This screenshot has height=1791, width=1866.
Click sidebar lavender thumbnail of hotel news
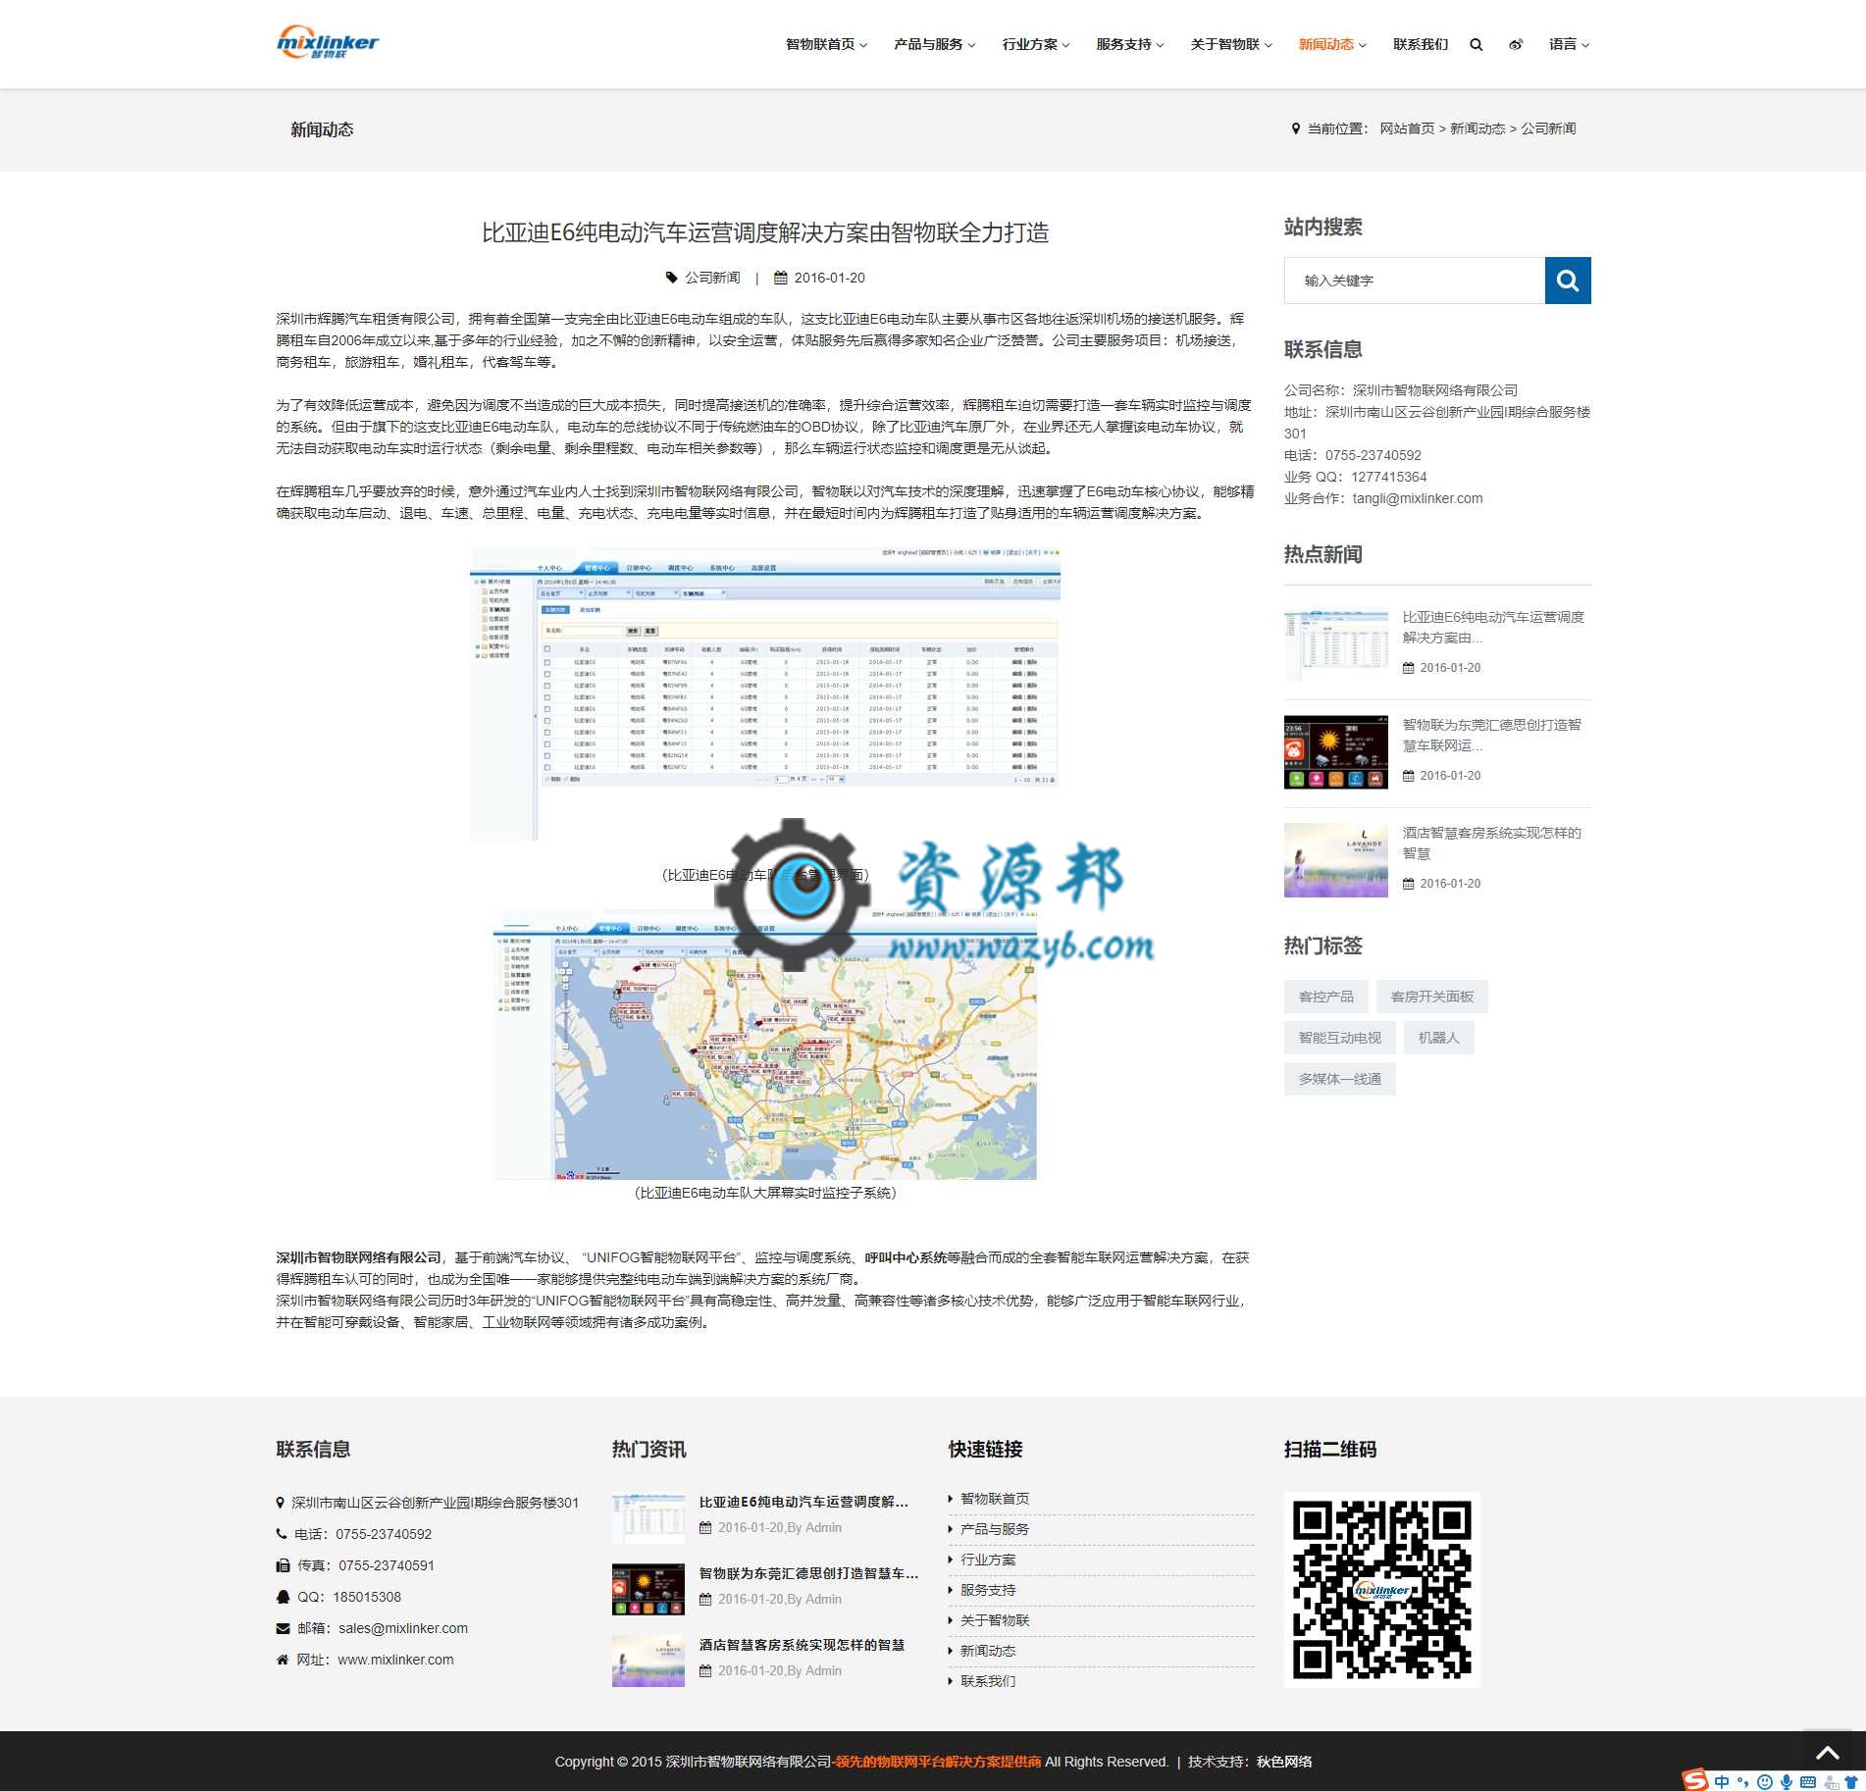tap(1335, 860)
